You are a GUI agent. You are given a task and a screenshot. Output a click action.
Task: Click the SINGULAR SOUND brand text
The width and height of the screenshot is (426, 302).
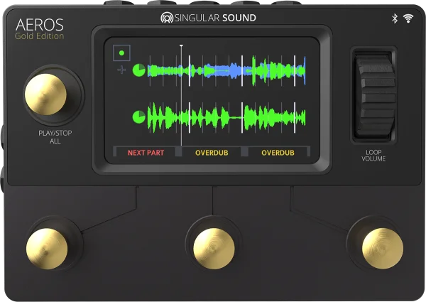[215, 18]
